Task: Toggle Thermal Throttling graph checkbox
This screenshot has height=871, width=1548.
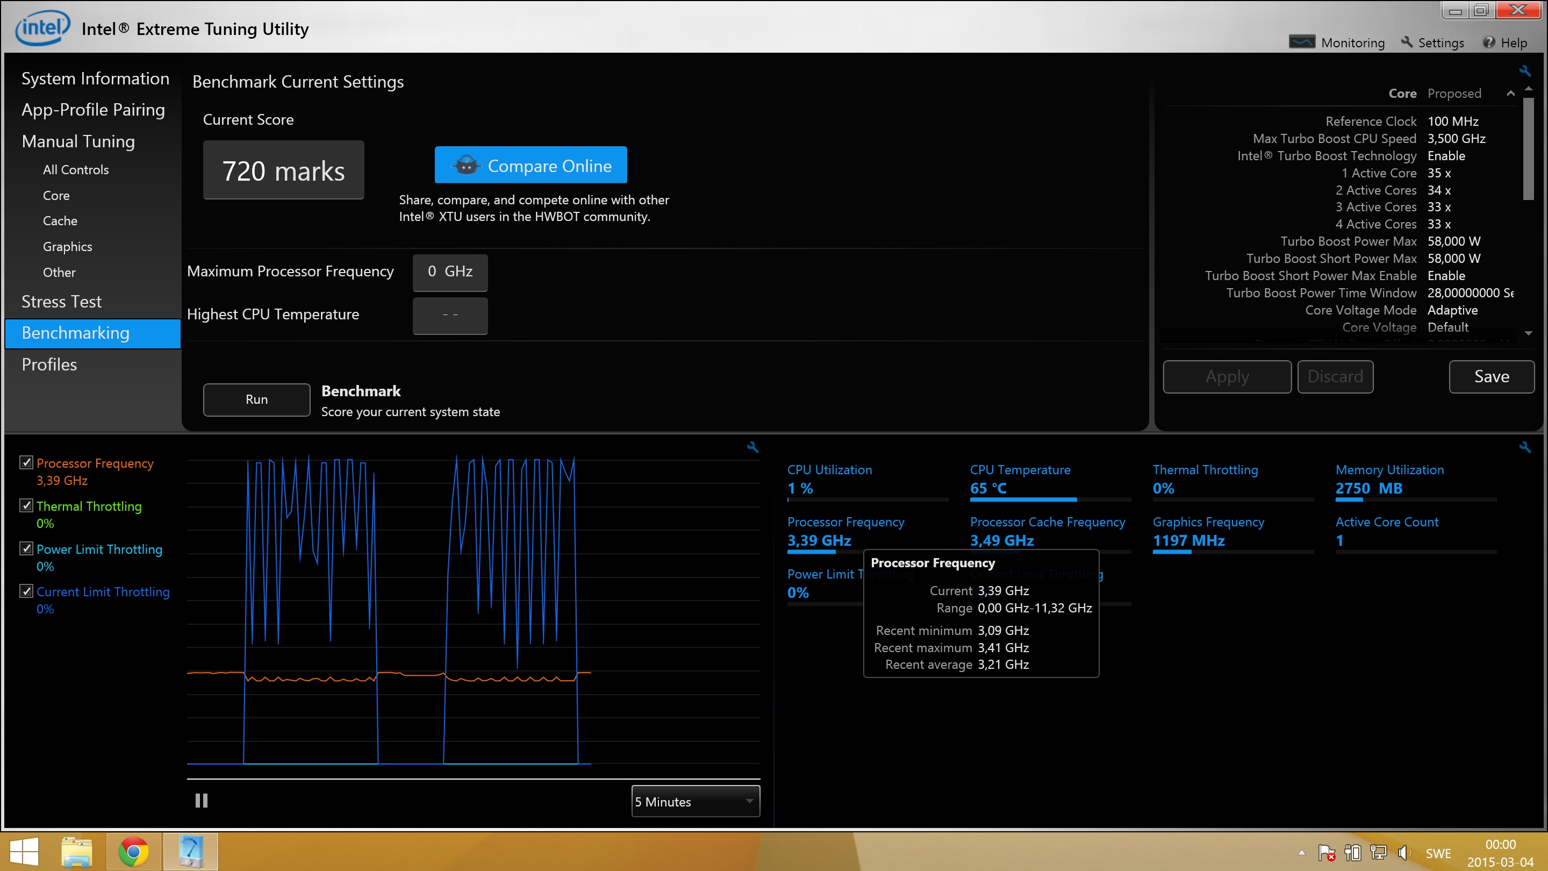Action: click(x=26, y=505)
